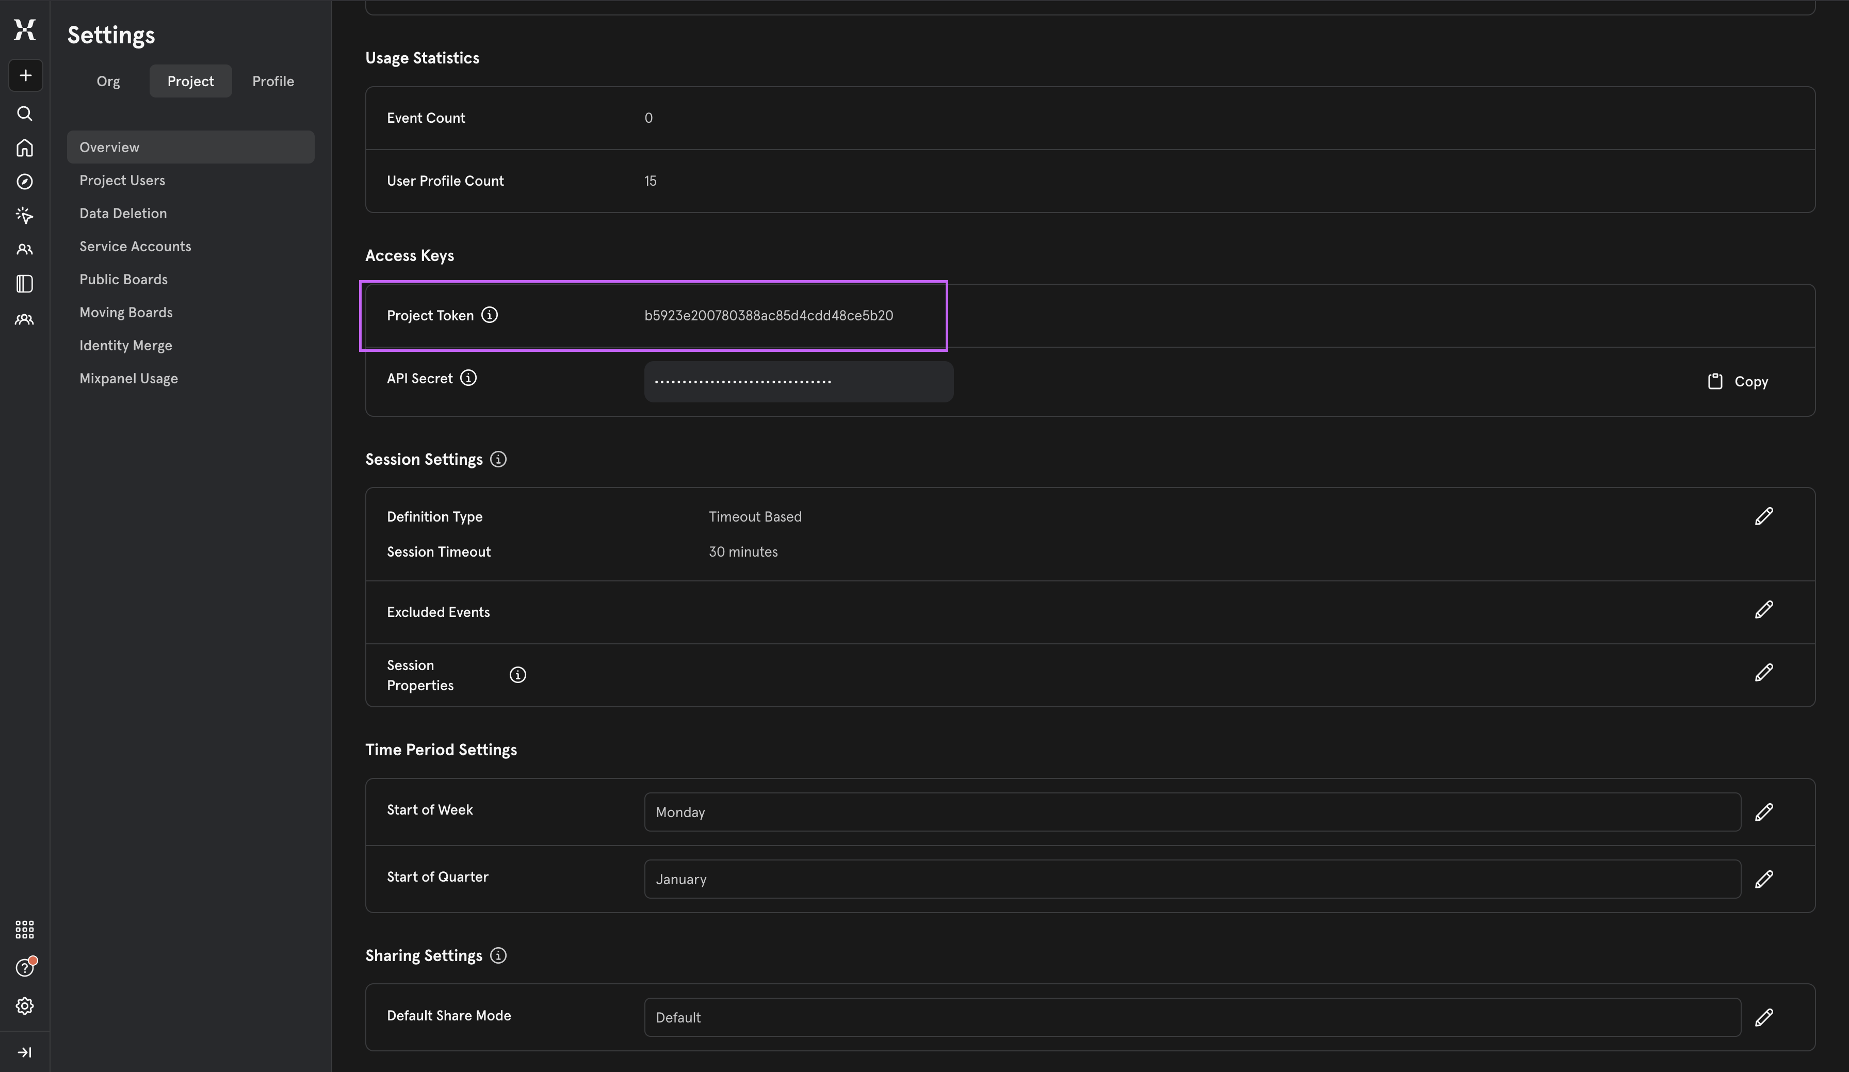Viewport: 1849px width, 1072px height.
Task: Open search from the left sidebar
Action: click(x=25, y=113)
